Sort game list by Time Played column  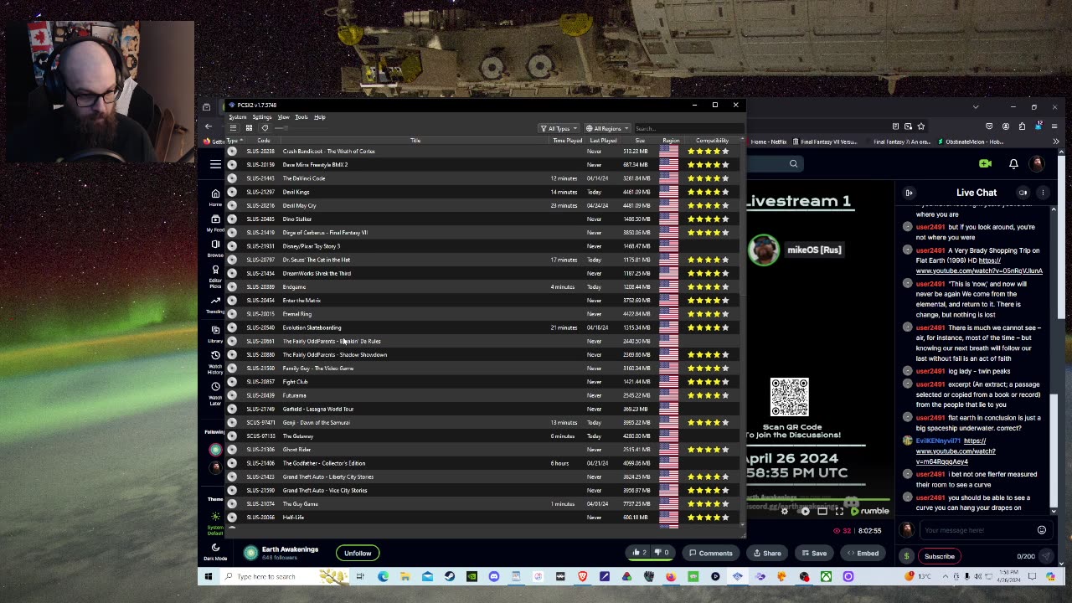(567, 141)
